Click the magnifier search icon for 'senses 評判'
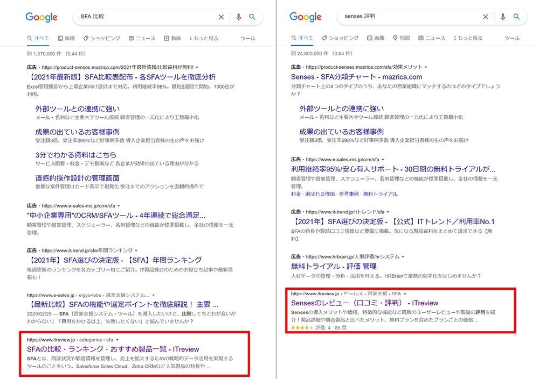This screenshot has height=379, width=539. [516, 17]
